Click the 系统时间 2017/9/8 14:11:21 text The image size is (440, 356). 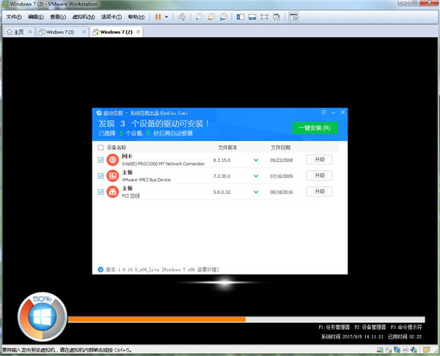point(352,337)
